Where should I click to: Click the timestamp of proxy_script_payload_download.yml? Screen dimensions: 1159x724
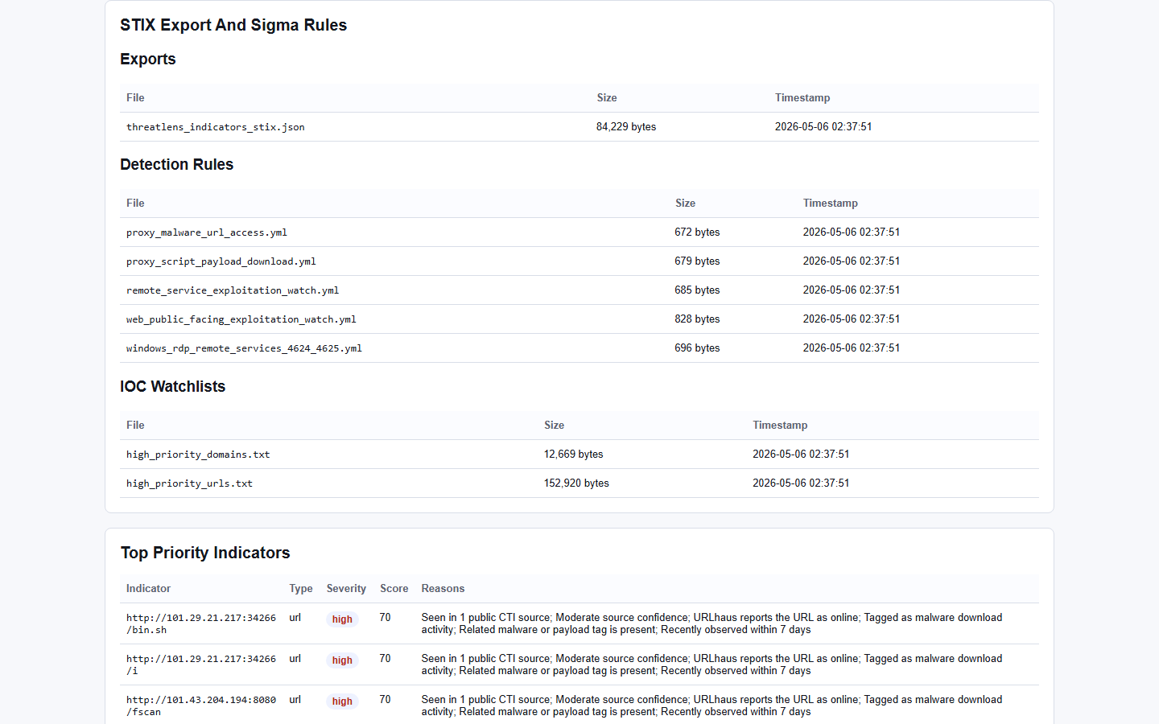point(852,261)
